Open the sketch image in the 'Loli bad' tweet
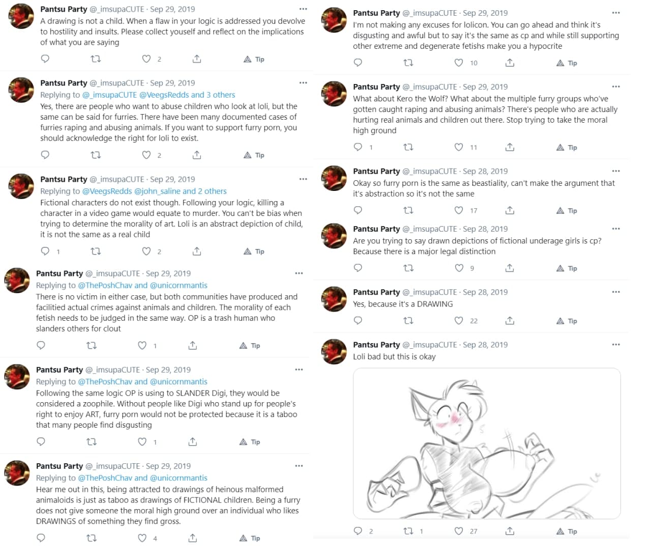Viewport: 651px width, 560px height. pyautogui.click(x=487, y=443)
